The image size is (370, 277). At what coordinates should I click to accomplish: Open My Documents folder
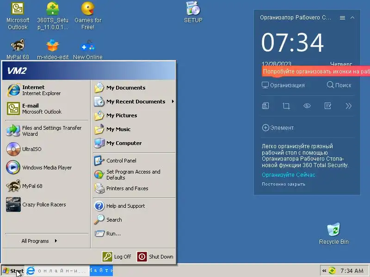134,88
